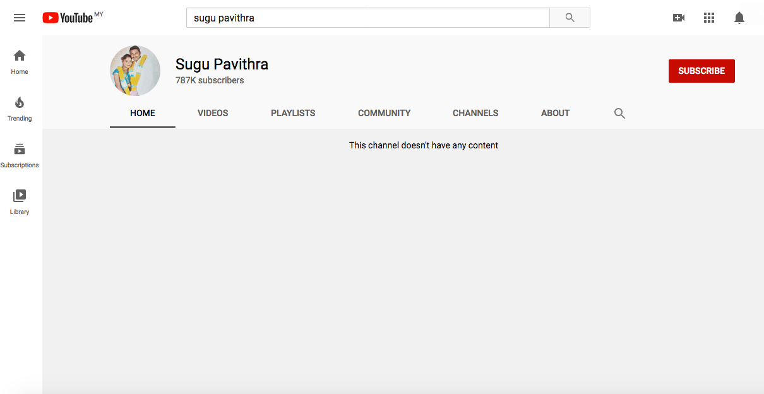Screen dimensions: 764x394
Task: Open the hamburger guide menu
Action: click(20, 18)
